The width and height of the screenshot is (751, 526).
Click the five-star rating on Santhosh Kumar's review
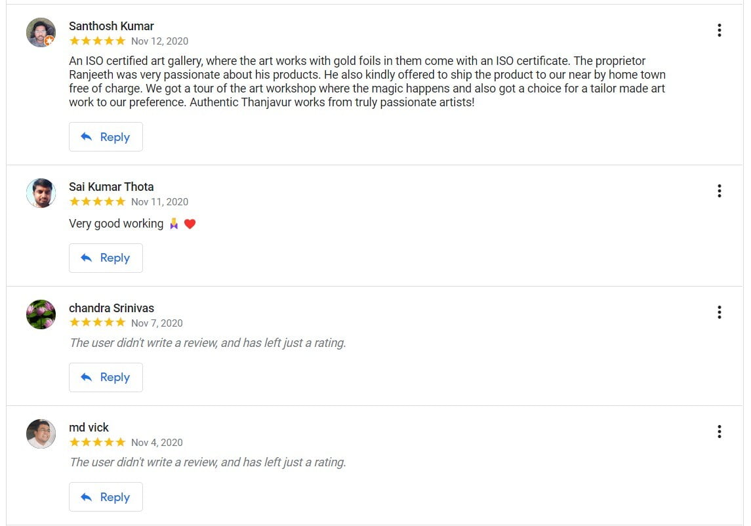point(97,41)
